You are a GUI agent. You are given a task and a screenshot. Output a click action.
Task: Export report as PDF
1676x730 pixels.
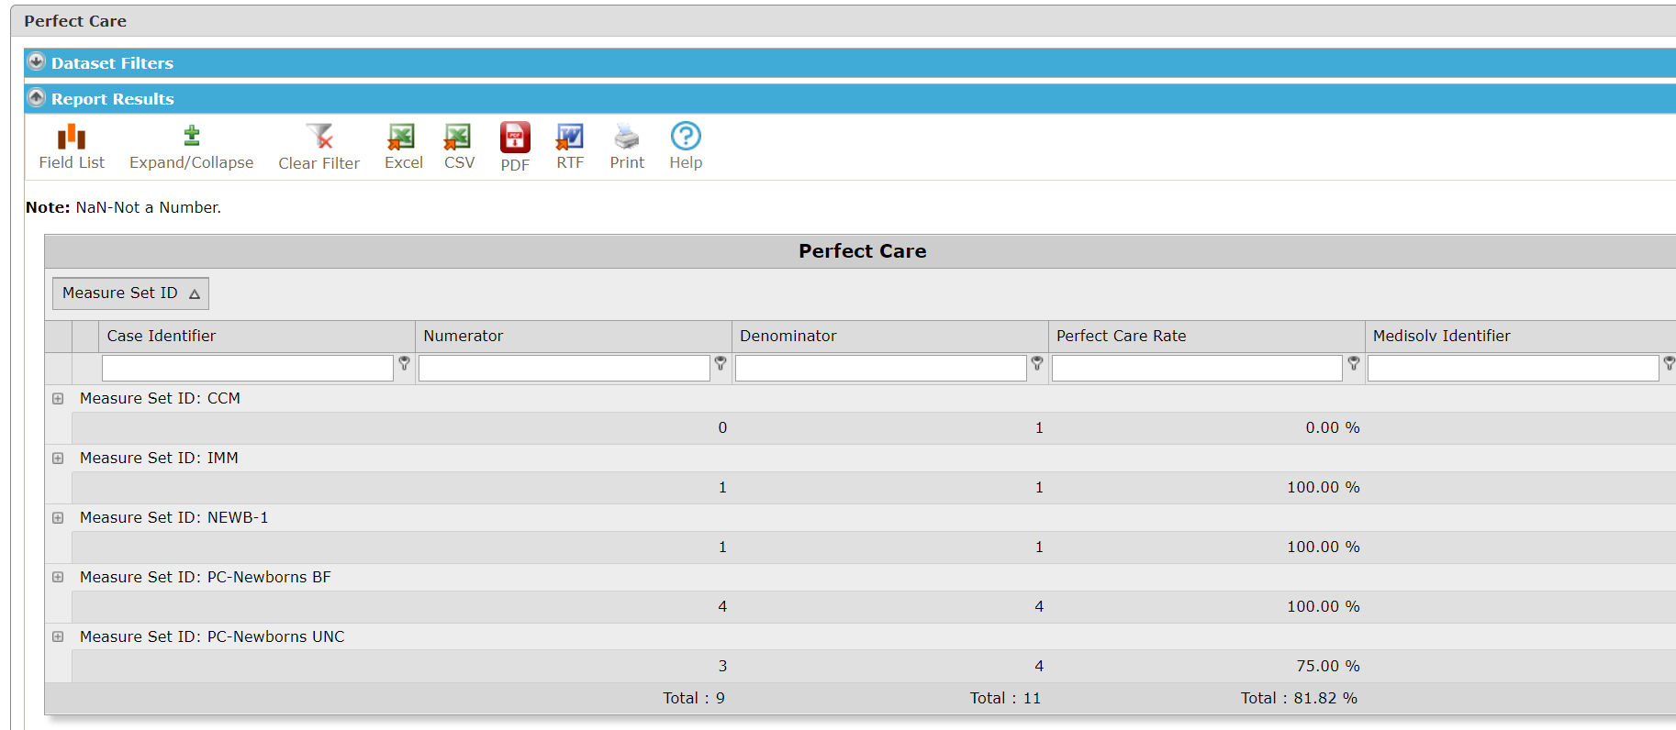pos(515,138)
